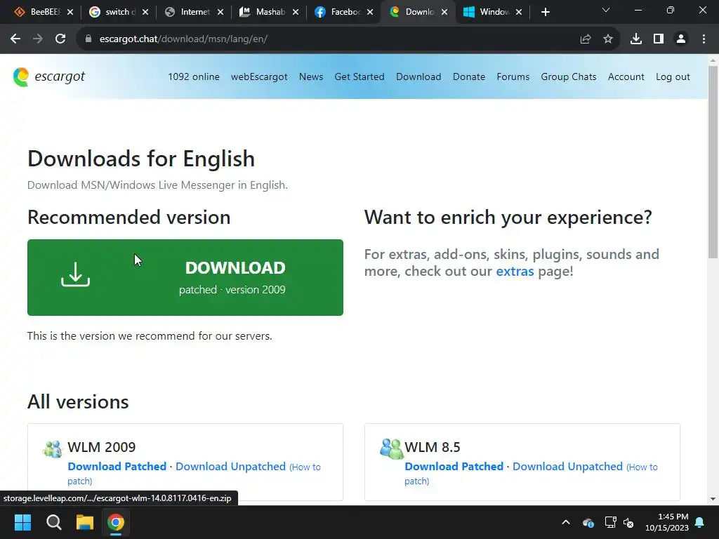Open the Forums nav link
This screenshot has width=719, height=539.
point(513,77)
